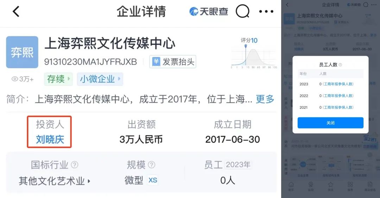Viewport: 380px width, 198px height.
Task: Click help icon next to 员工人数 title
Action: point(340,65)
